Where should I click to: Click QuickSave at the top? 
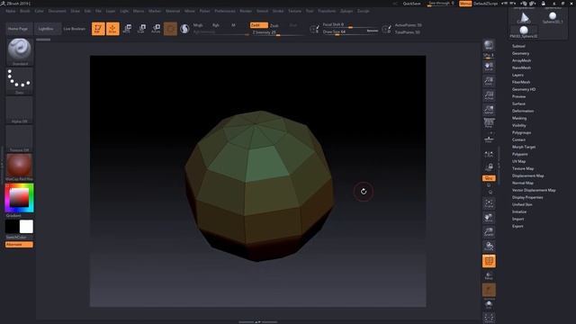(411, 4)
